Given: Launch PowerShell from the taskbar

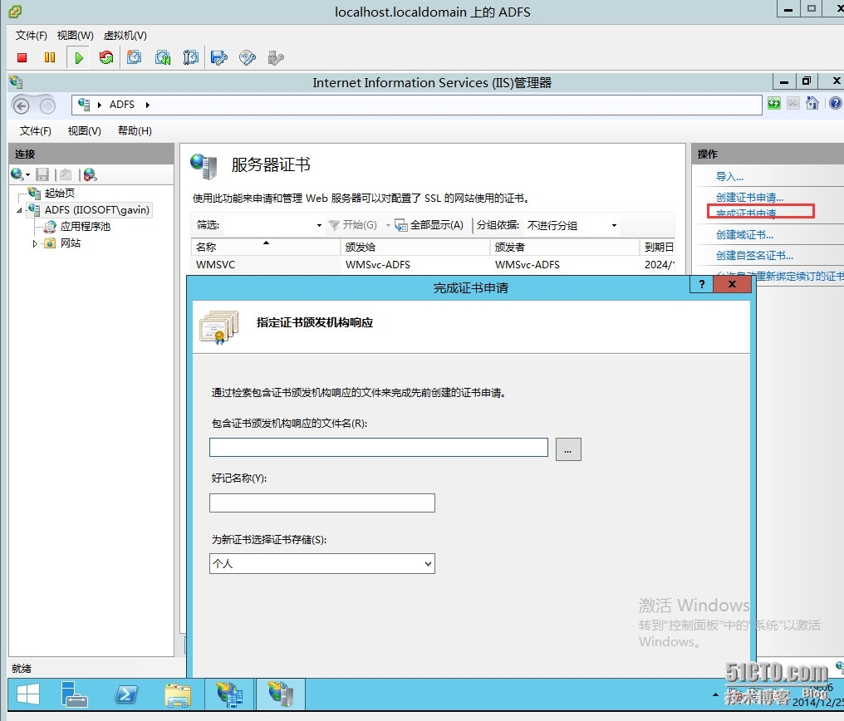Looking at the screenshot, I should tap(126, 694).
